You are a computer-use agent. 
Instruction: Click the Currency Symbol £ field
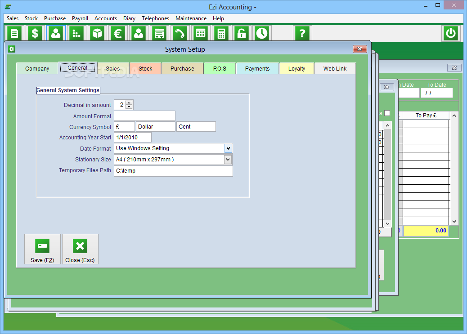click(124, 126)
